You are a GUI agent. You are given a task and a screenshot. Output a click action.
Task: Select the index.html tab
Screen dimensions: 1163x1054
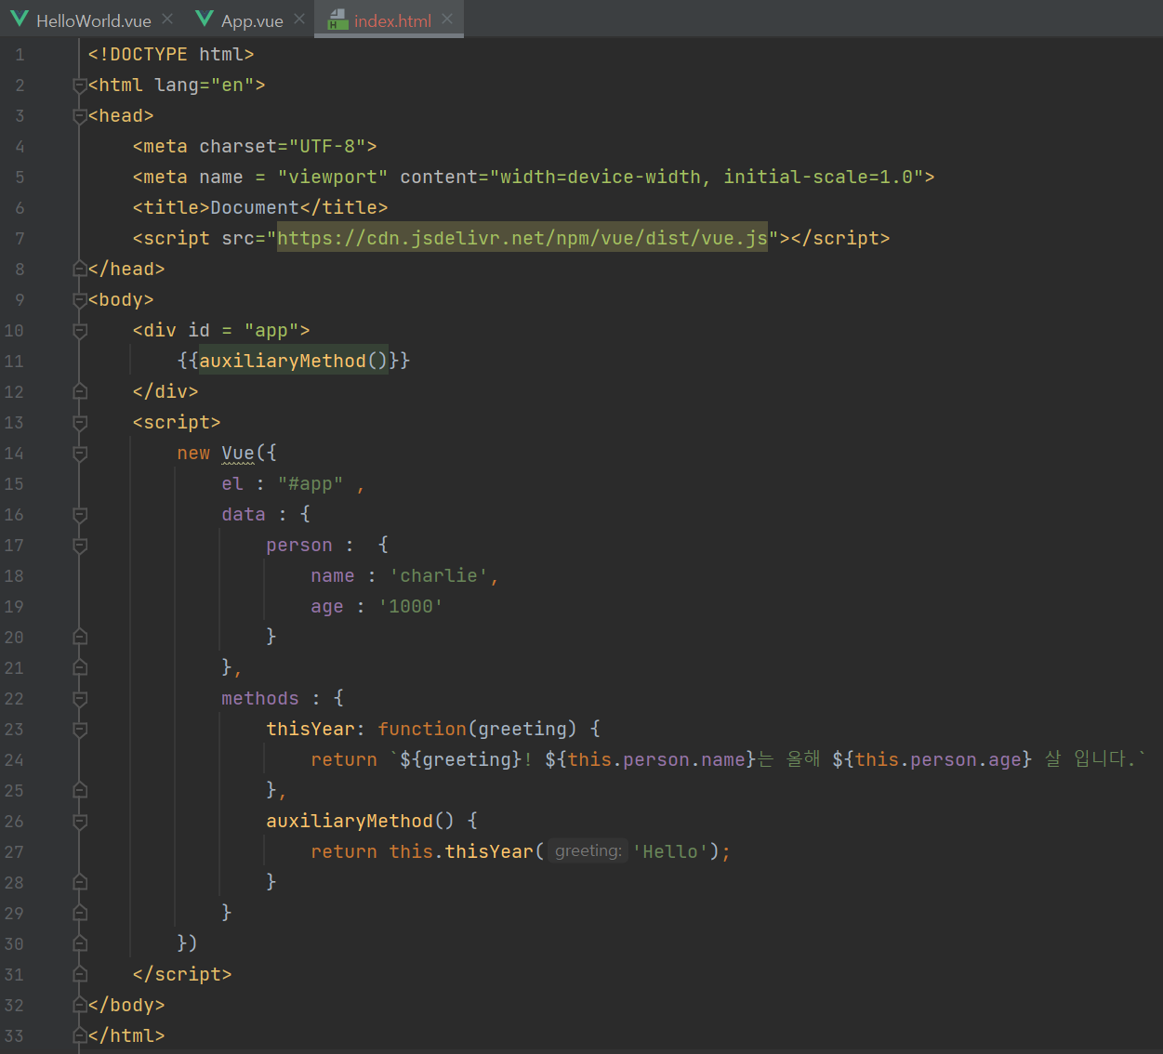click(392, 20)
